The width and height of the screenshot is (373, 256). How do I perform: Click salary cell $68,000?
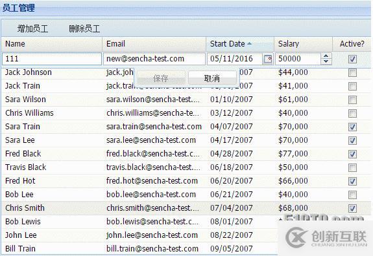tap(293, 208)
